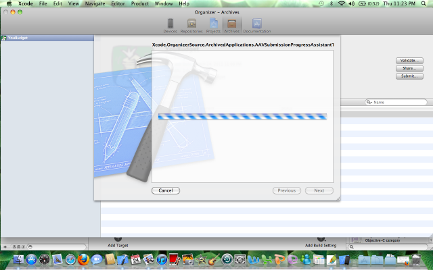Screen dimensions: 433x270
Task: Open the View menu
Action: 74,3
